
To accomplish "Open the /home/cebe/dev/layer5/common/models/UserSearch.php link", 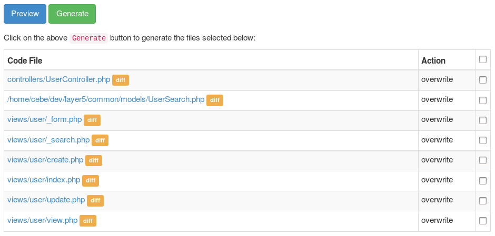I will coord(106,99).
